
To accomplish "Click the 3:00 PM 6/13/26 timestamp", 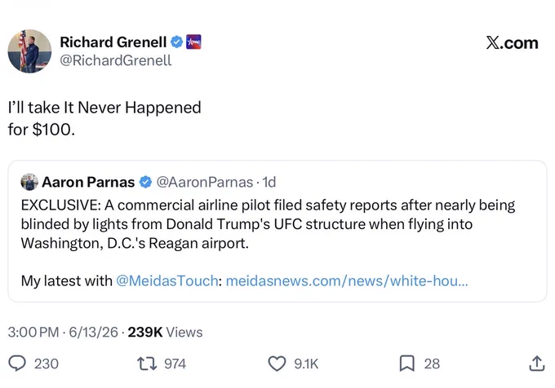I will tap(63, 333).
